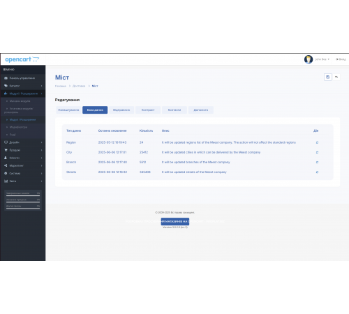The width and height of the screenshot is (349, 314).
Task: Open the John Doe user dropdown
Action: (x=322, y=59)
